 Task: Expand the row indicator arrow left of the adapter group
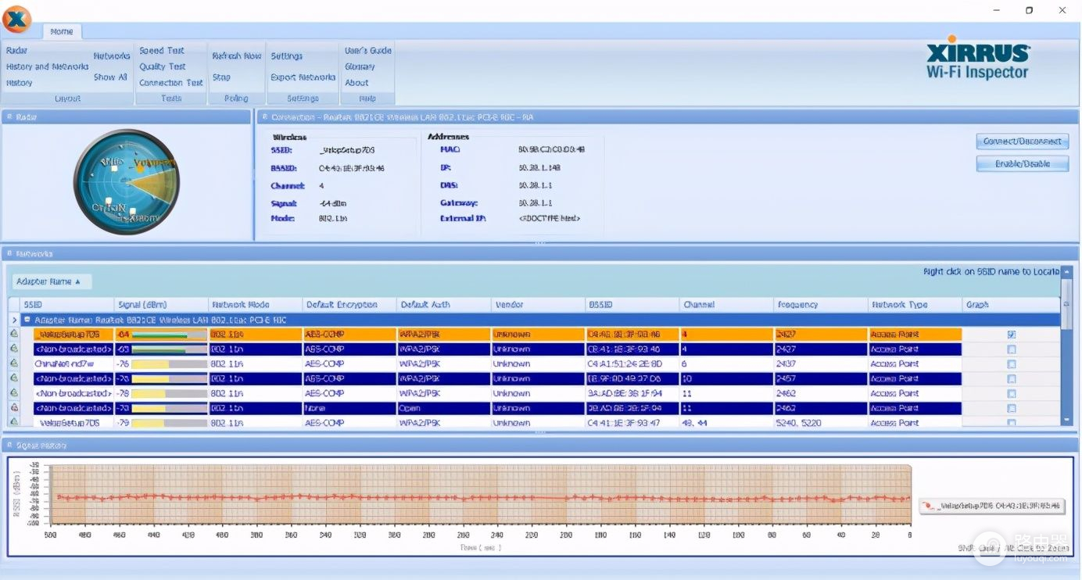click(14, 320)
